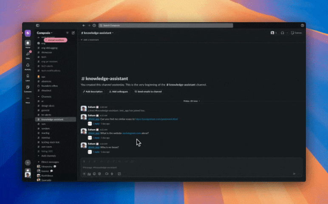The height and width of the screenshot is (204, 328).
Task: Open the history clock icon
Action: click(x=94, y=25)
